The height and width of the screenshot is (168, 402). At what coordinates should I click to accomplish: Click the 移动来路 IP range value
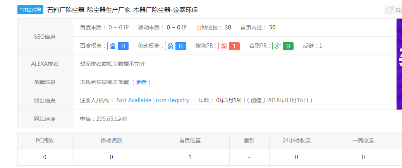point(177,27)
